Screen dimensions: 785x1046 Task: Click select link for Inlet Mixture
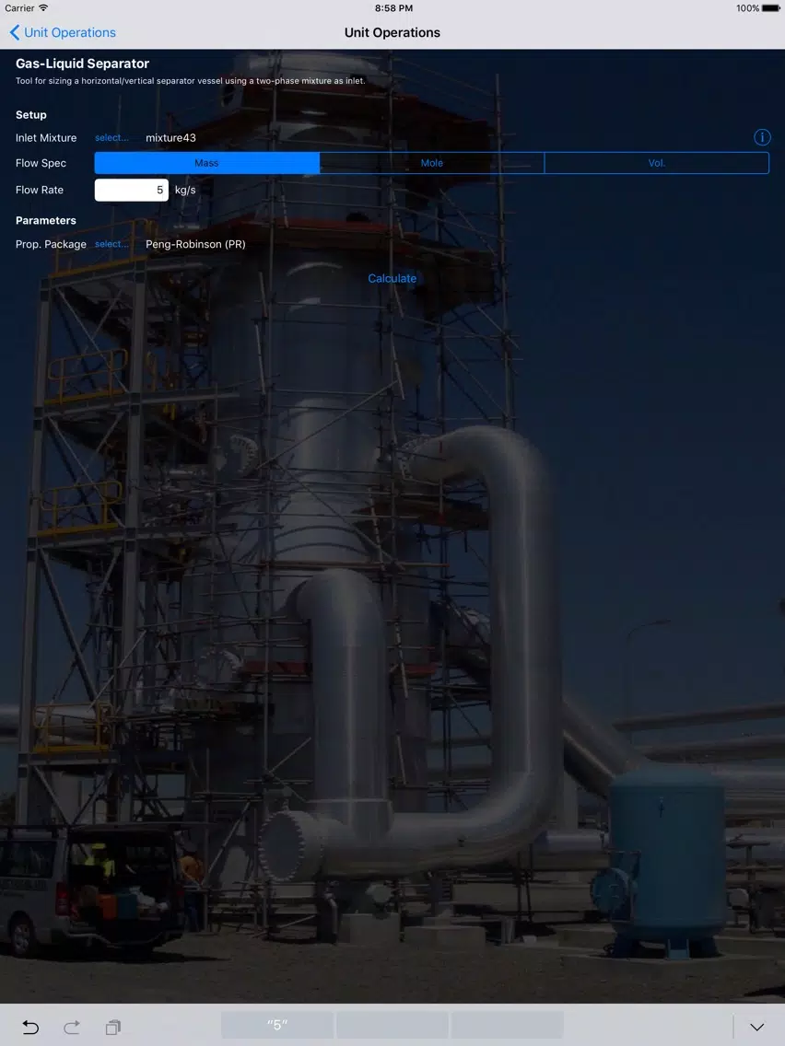(x=111, y=137)
